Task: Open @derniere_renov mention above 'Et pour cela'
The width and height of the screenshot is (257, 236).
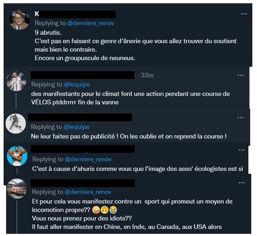Action: 88,192
